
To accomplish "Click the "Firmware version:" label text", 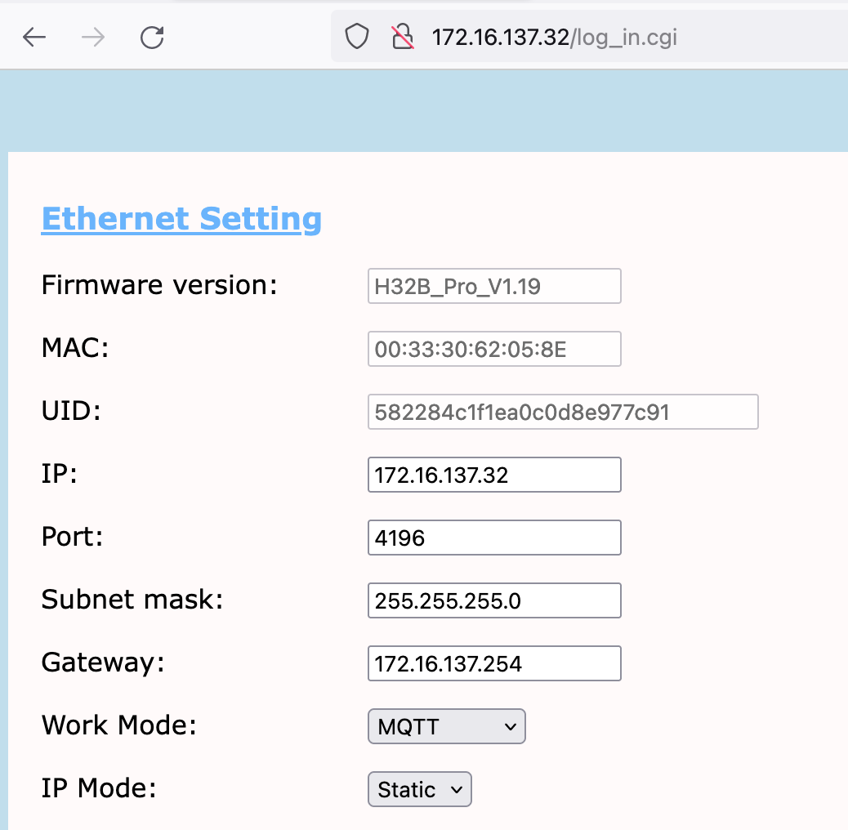I will pyautogui.click(x=159, y=285).
